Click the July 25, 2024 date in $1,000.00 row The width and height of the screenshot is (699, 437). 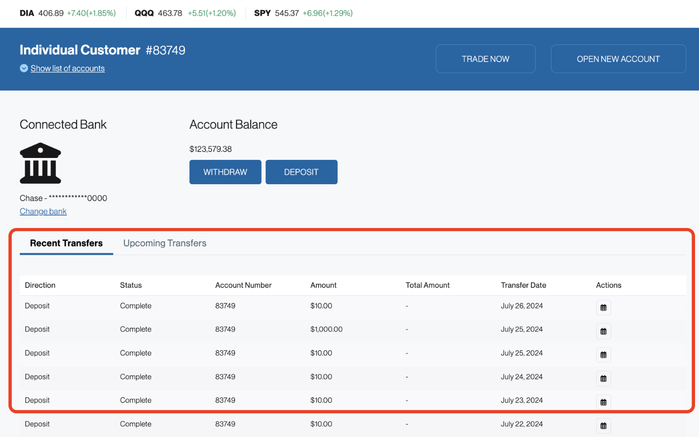coord(522,330)
